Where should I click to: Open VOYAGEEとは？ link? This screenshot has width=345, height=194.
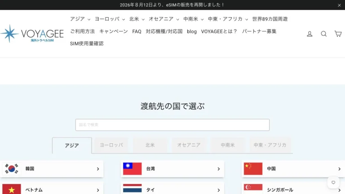click(219, 31)
